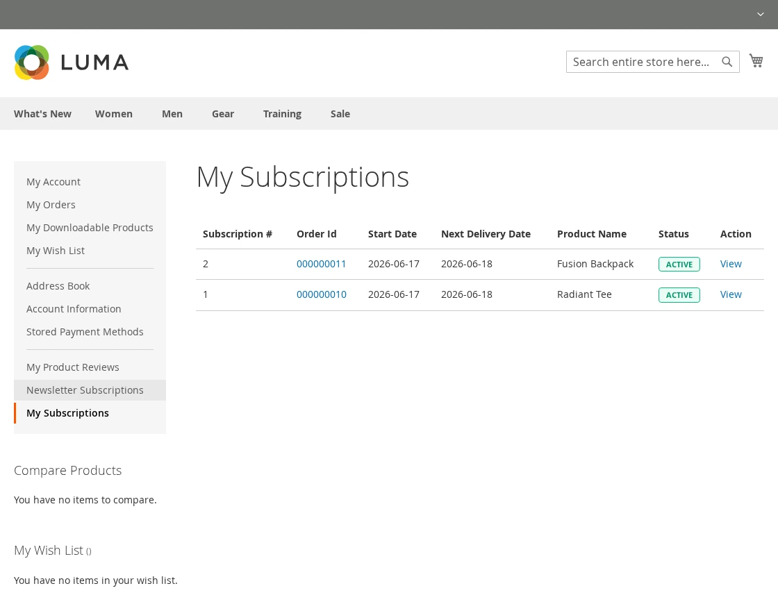This screenshot has width=778, height=611.
Task: Go to My Account in sidebar
Action: point(53,182)
